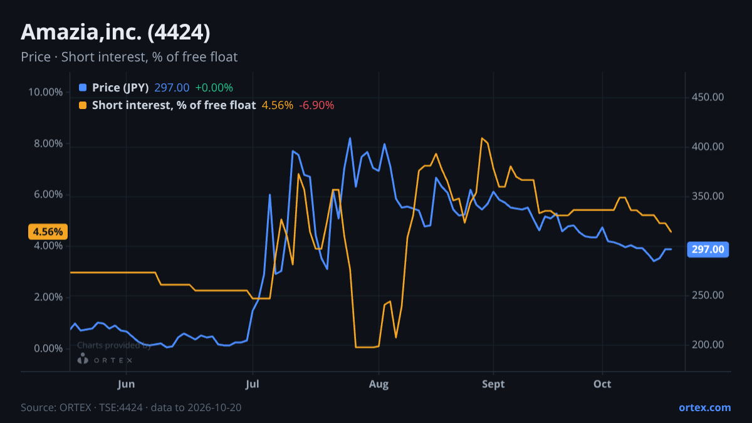Click the blue Price legend swatch

pos(83,88)
